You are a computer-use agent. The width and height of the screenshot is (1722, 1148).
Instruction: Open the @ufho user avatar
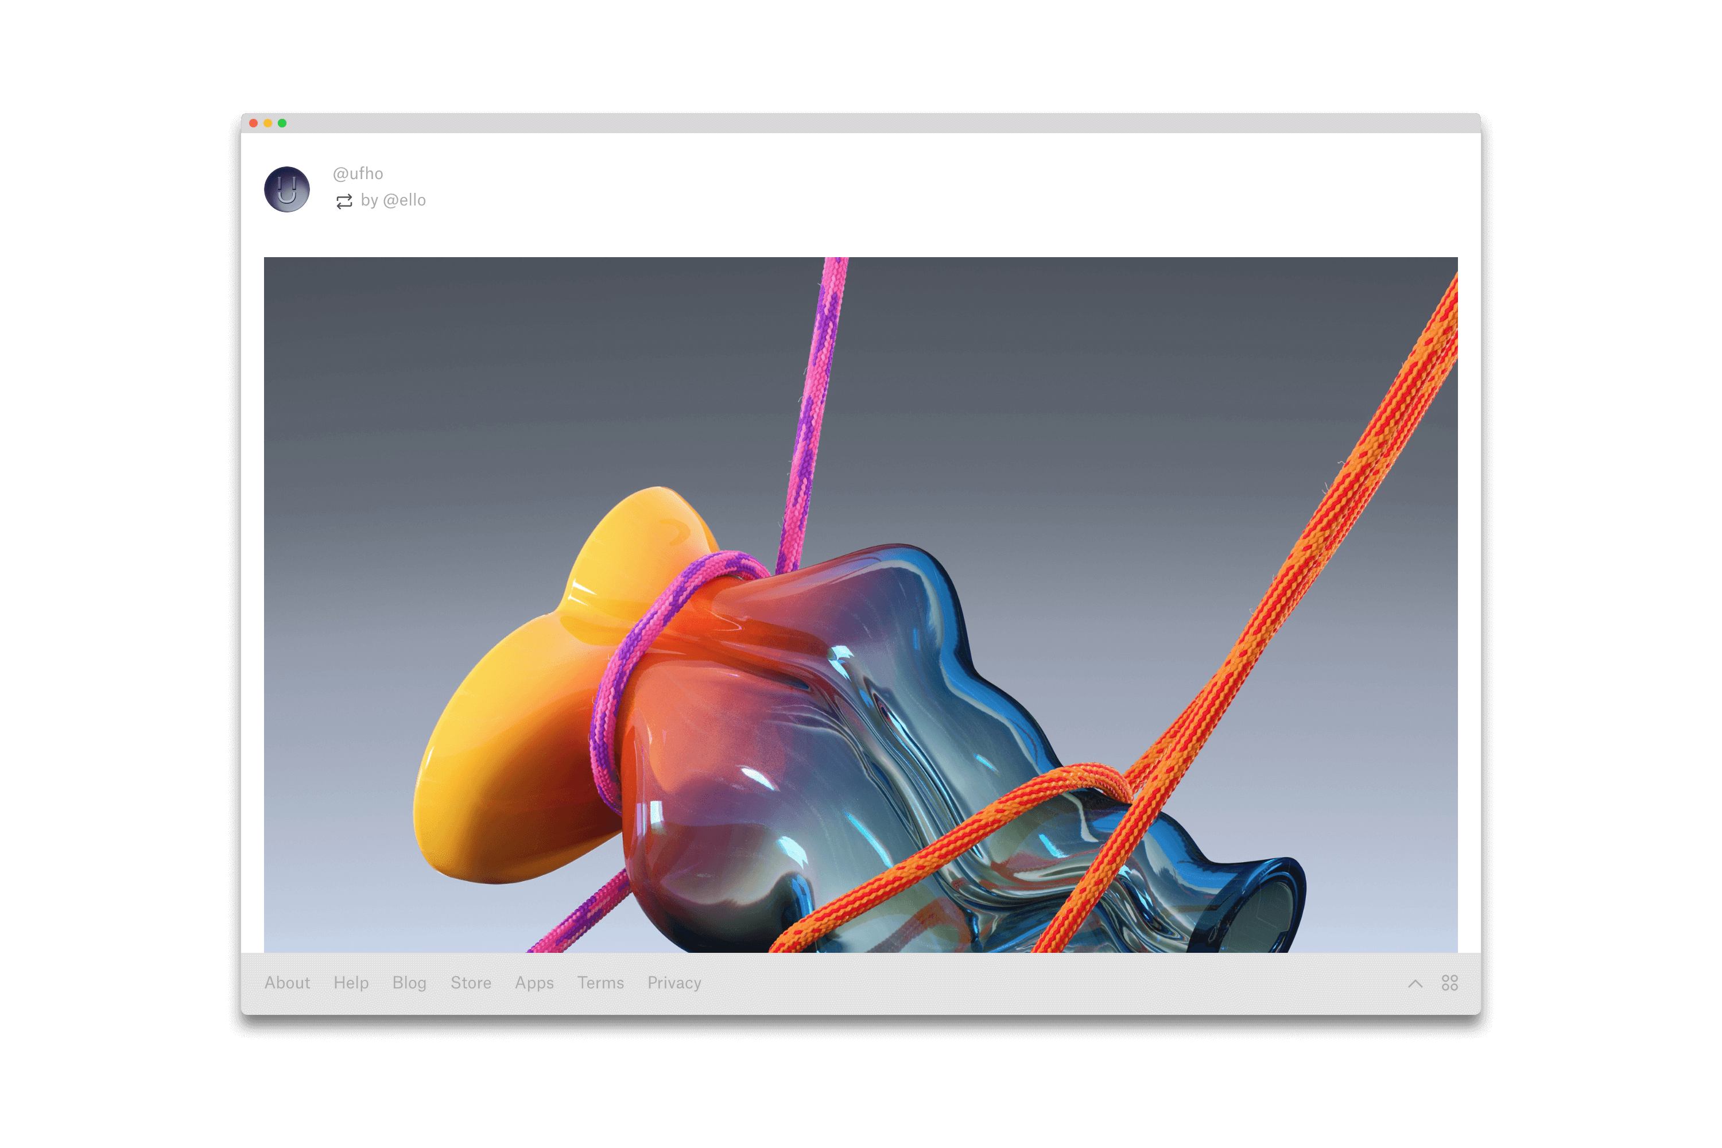287,189
